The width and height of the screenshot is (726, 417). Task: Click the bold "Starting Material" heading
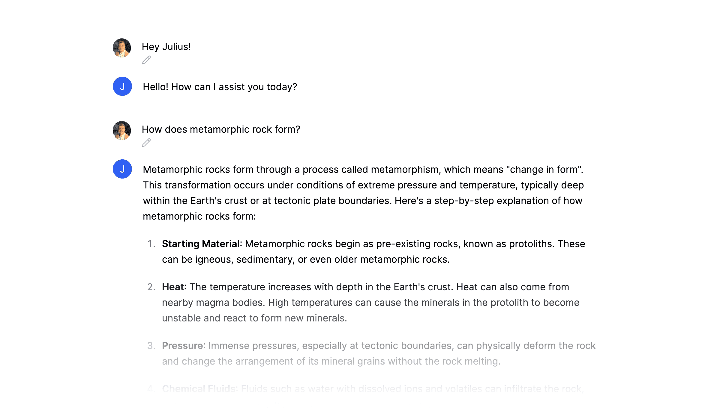(x=201, y=244)
